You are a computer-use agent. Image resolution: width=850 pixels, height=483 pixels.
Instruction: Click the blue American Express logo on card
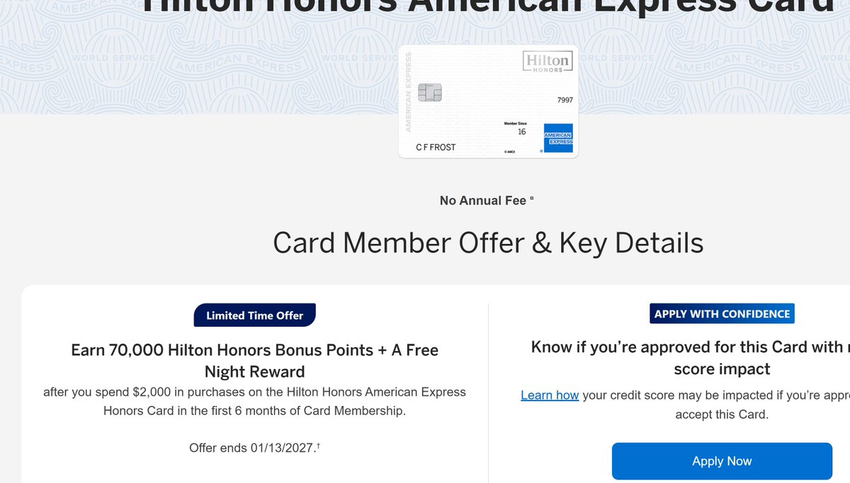(x=558, y=138)
